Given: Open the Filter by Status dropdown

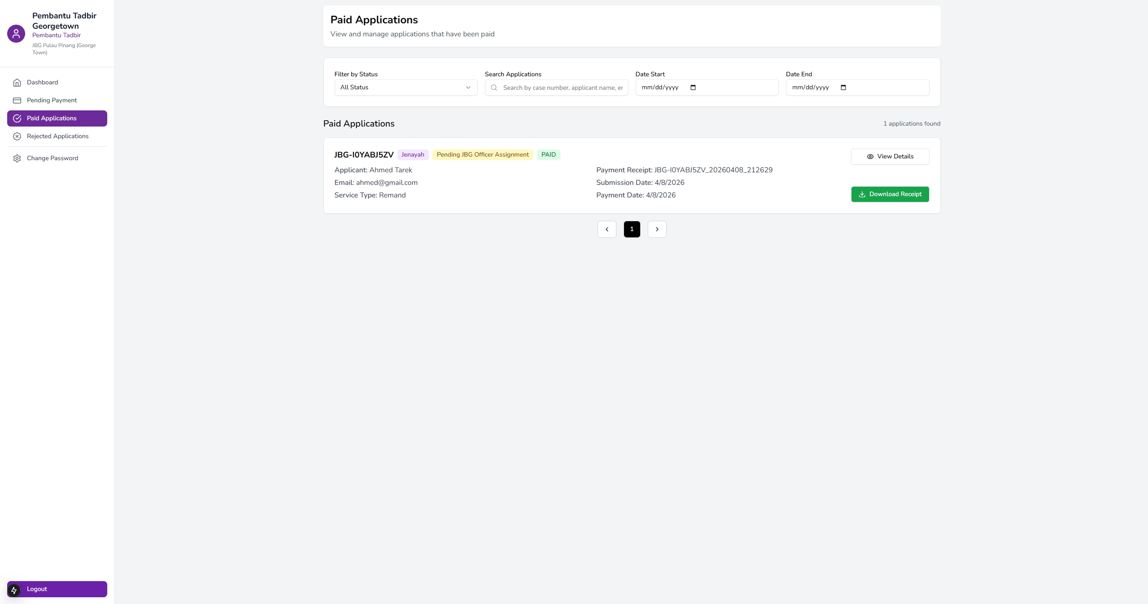Looking at the screenshot, I should pyautogui.click(x=406, y=88).
